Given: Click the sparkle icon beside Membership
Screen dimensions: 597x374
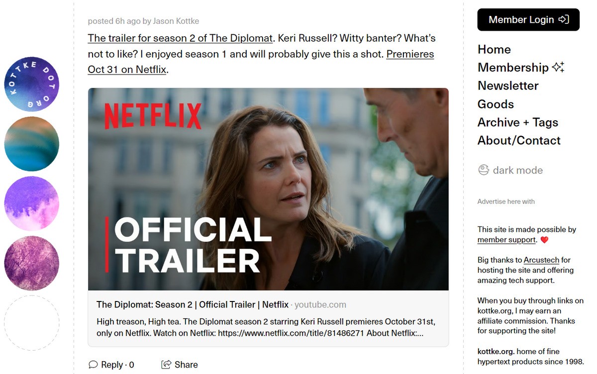Looking at the screenshot, I should (558, 68).
